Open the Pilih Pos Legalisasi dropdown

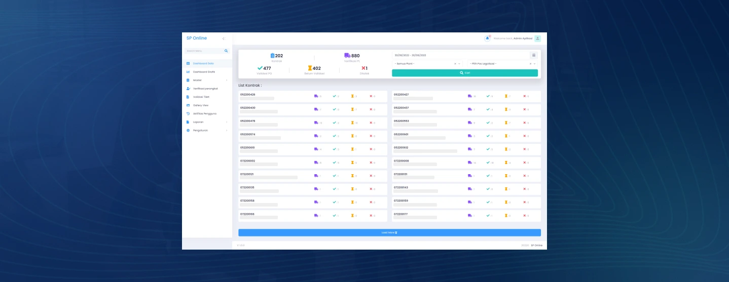pyautogui.click(x=502, y=64)
